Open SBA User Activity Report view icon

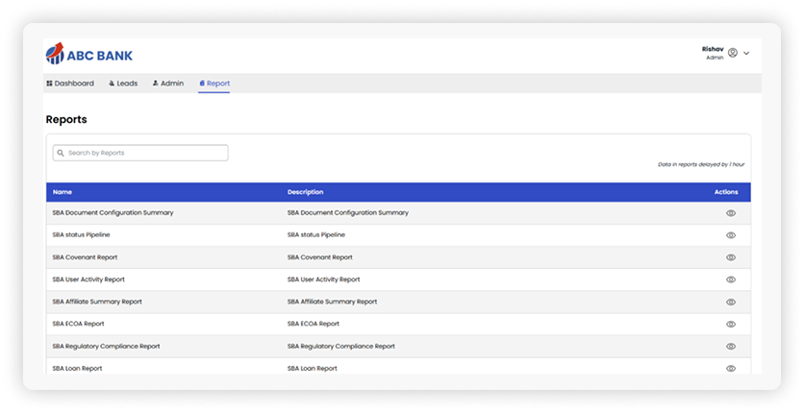731,279
